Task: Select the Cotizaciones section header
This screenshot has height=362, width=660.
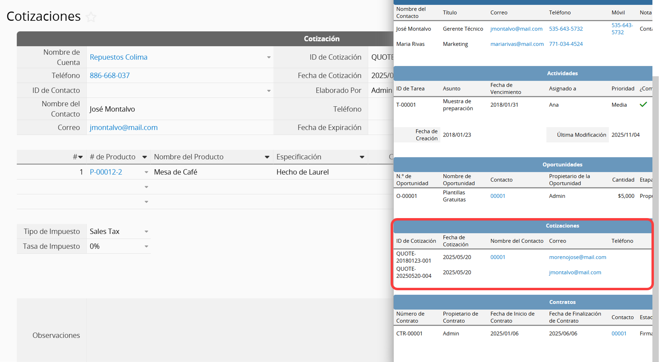Action: pyautogui.click(x=562, y=226)
